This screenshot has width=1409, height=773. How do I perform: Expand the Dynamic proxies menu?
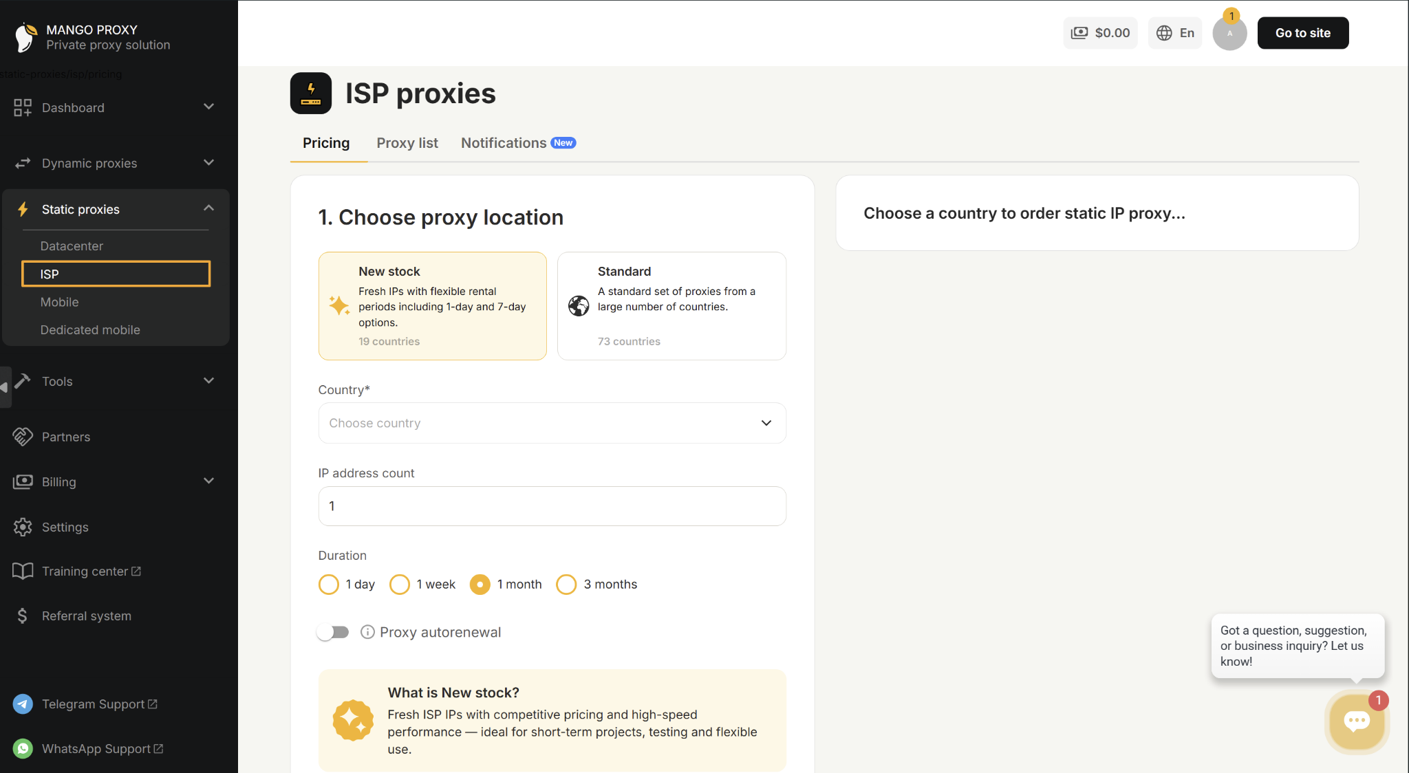(x=115, y=163)
